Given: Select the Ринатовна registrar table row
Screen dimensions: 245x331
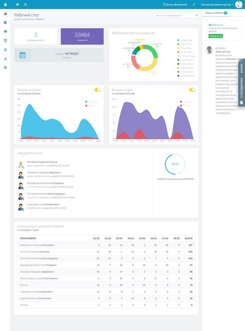Looking at the screenshot, I should (106, 298).
